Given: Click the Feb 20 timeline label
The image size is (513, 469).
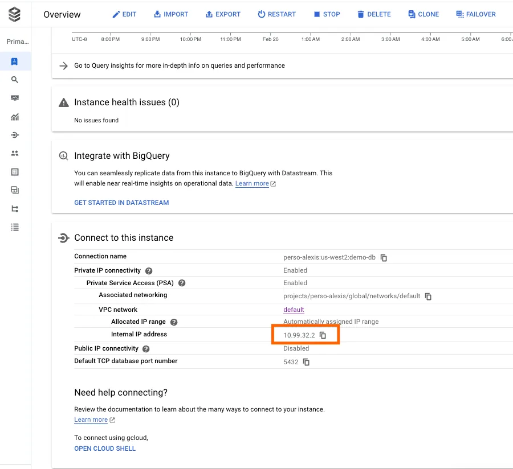Looking at the screenshot, I should pyautogui.click(x=270, y=39).
